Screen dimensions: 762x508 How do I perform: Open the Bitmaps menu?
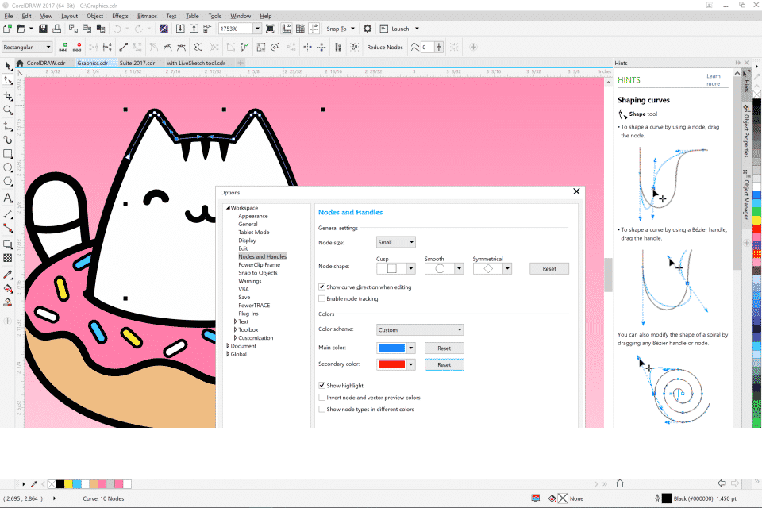click(147, 16)
